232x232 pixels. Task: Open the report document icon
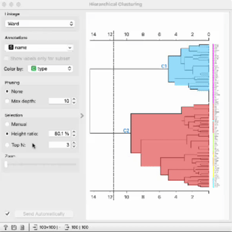pyautogui.click(x=22, y=227)
